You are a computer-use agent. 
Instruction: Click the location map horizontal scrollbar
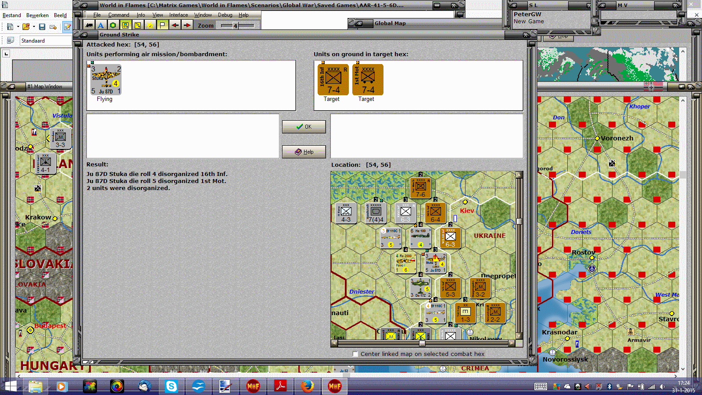(423, 343)
